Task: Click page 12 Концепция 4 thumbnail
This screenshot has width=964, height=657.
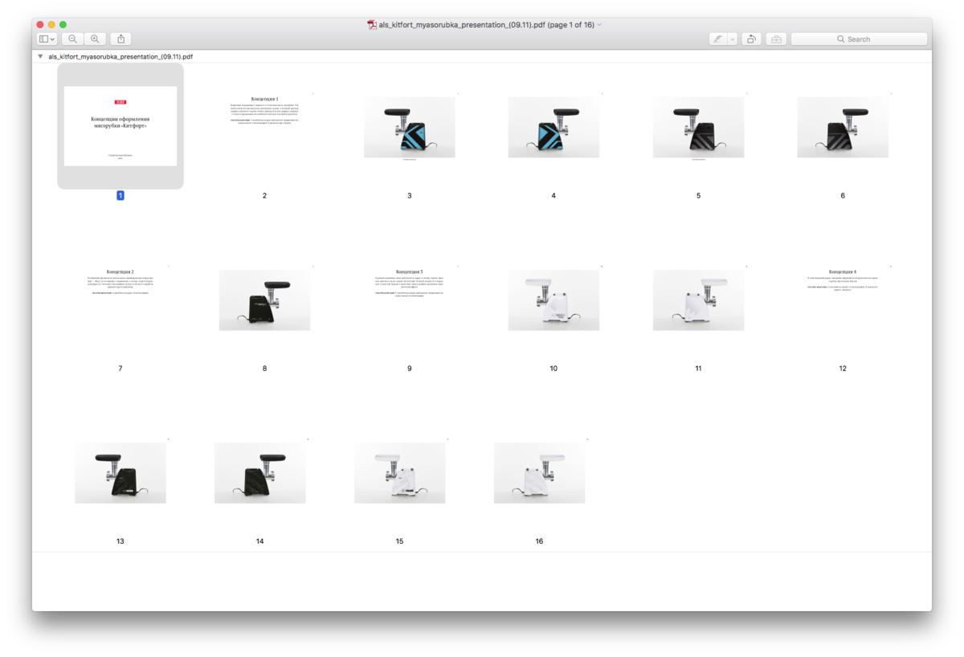Action: click(842, 280)
